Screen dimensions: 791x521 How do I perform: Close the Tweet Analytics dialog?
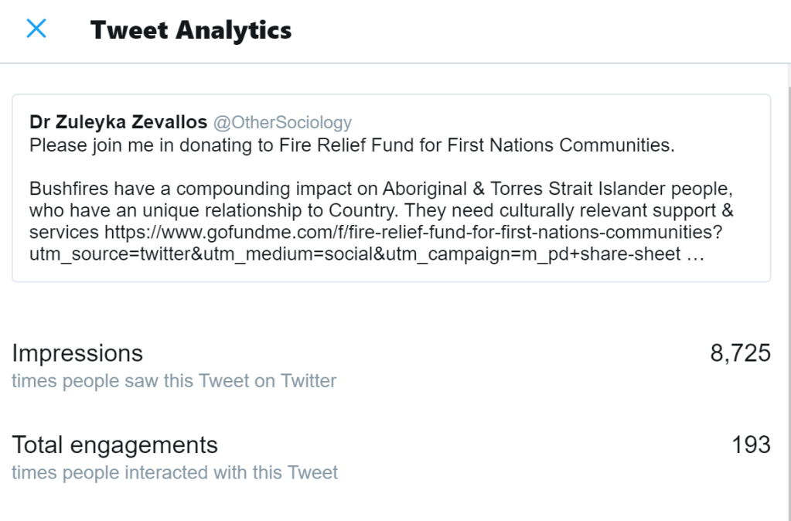pos(36,29)
